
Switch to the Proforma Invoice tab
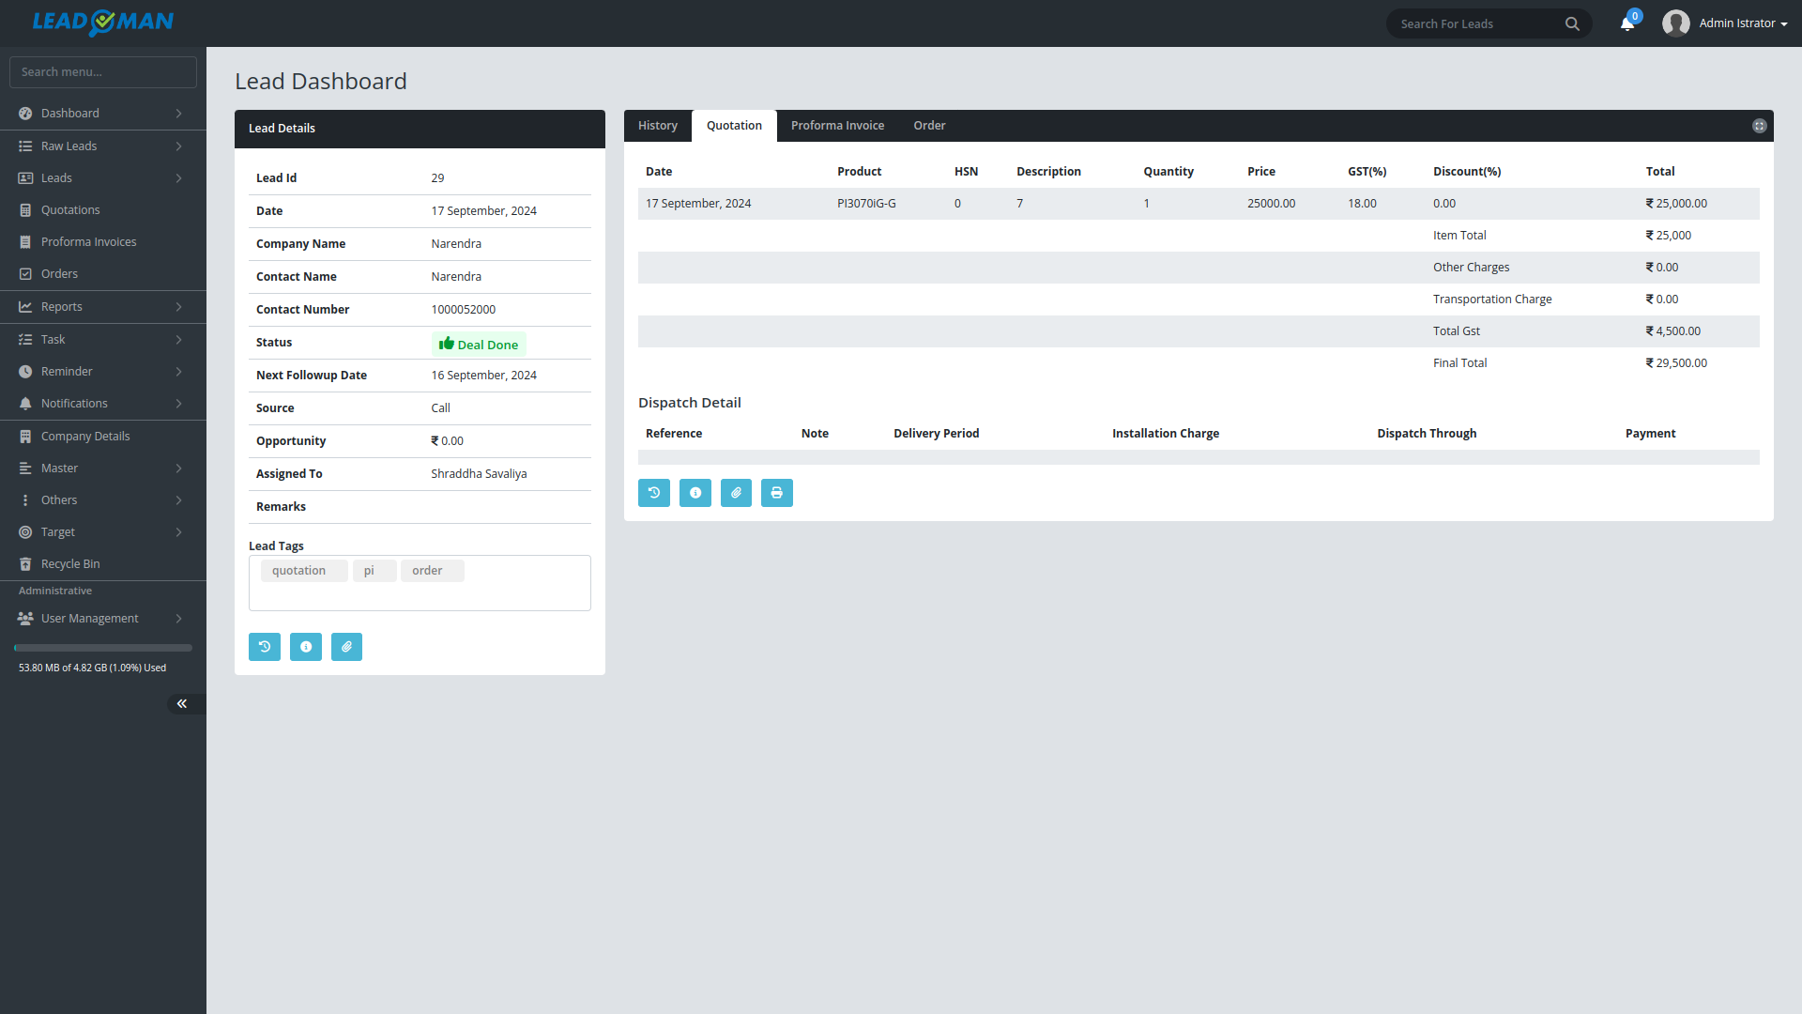(837, 126)
